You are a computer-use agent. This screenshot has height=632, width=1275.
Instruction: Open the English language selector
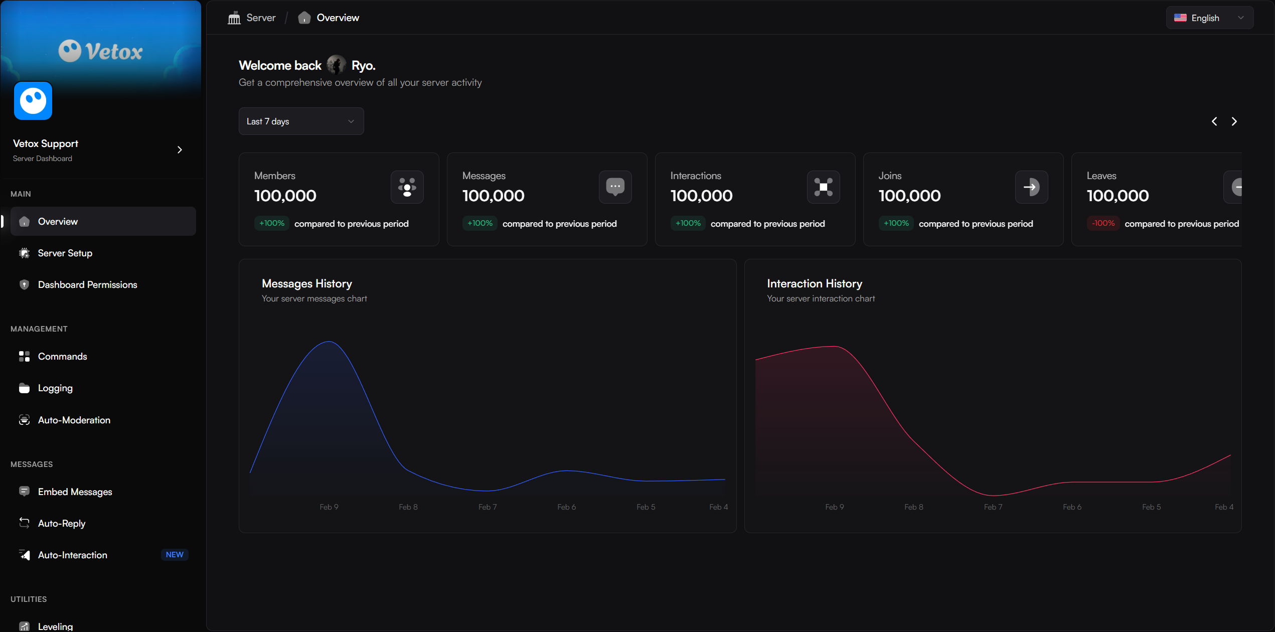[1209, 17]
